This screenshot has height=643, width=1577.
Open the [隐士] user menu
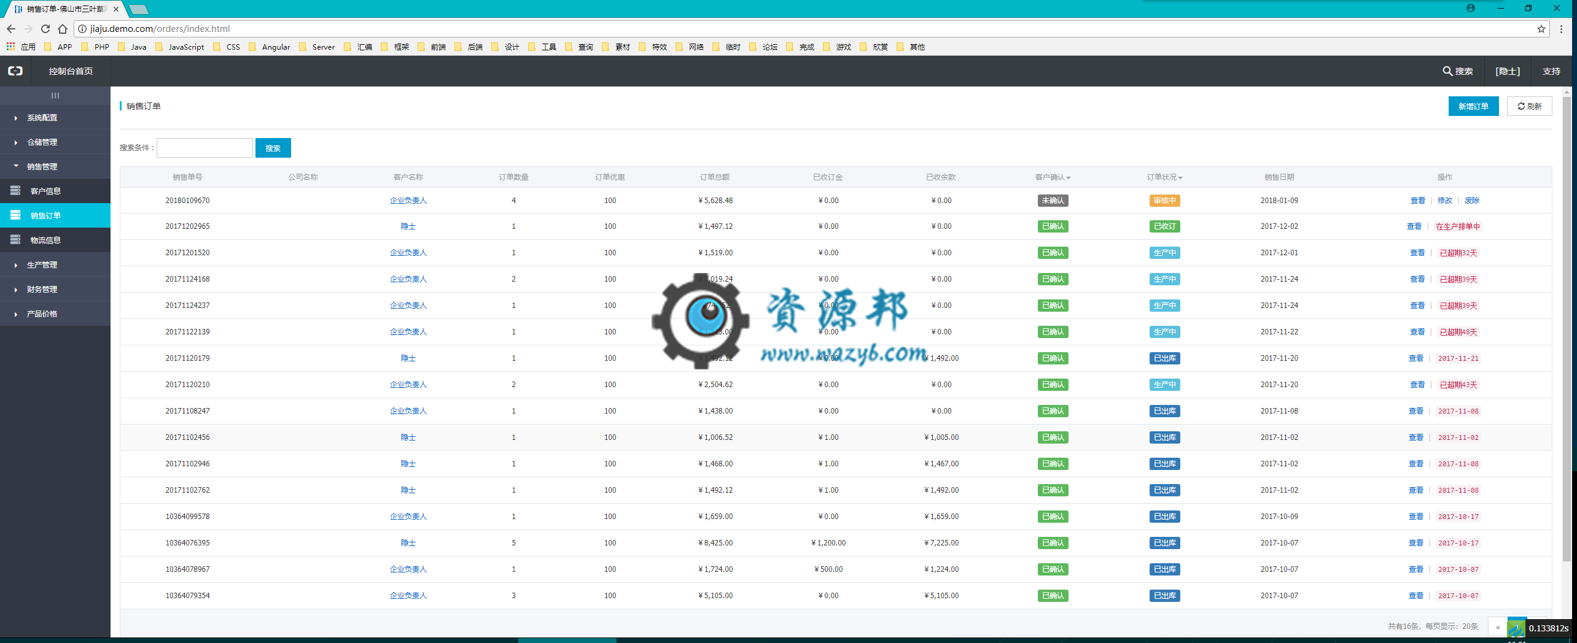point(1508,71)
